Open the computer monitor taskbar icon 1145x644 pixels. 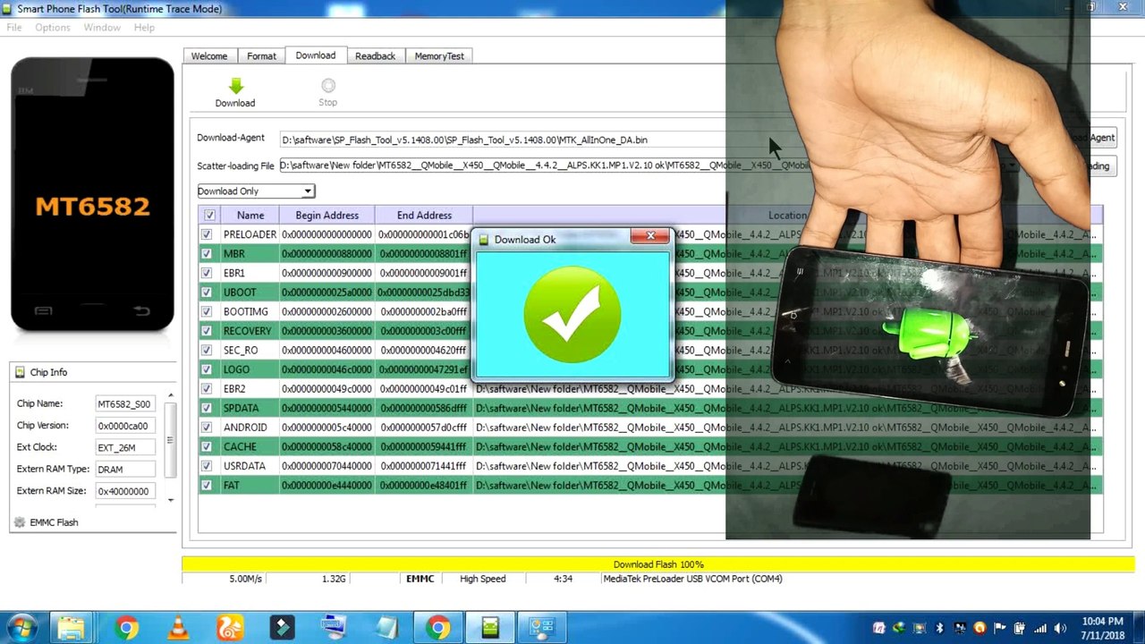pos(334,628)
